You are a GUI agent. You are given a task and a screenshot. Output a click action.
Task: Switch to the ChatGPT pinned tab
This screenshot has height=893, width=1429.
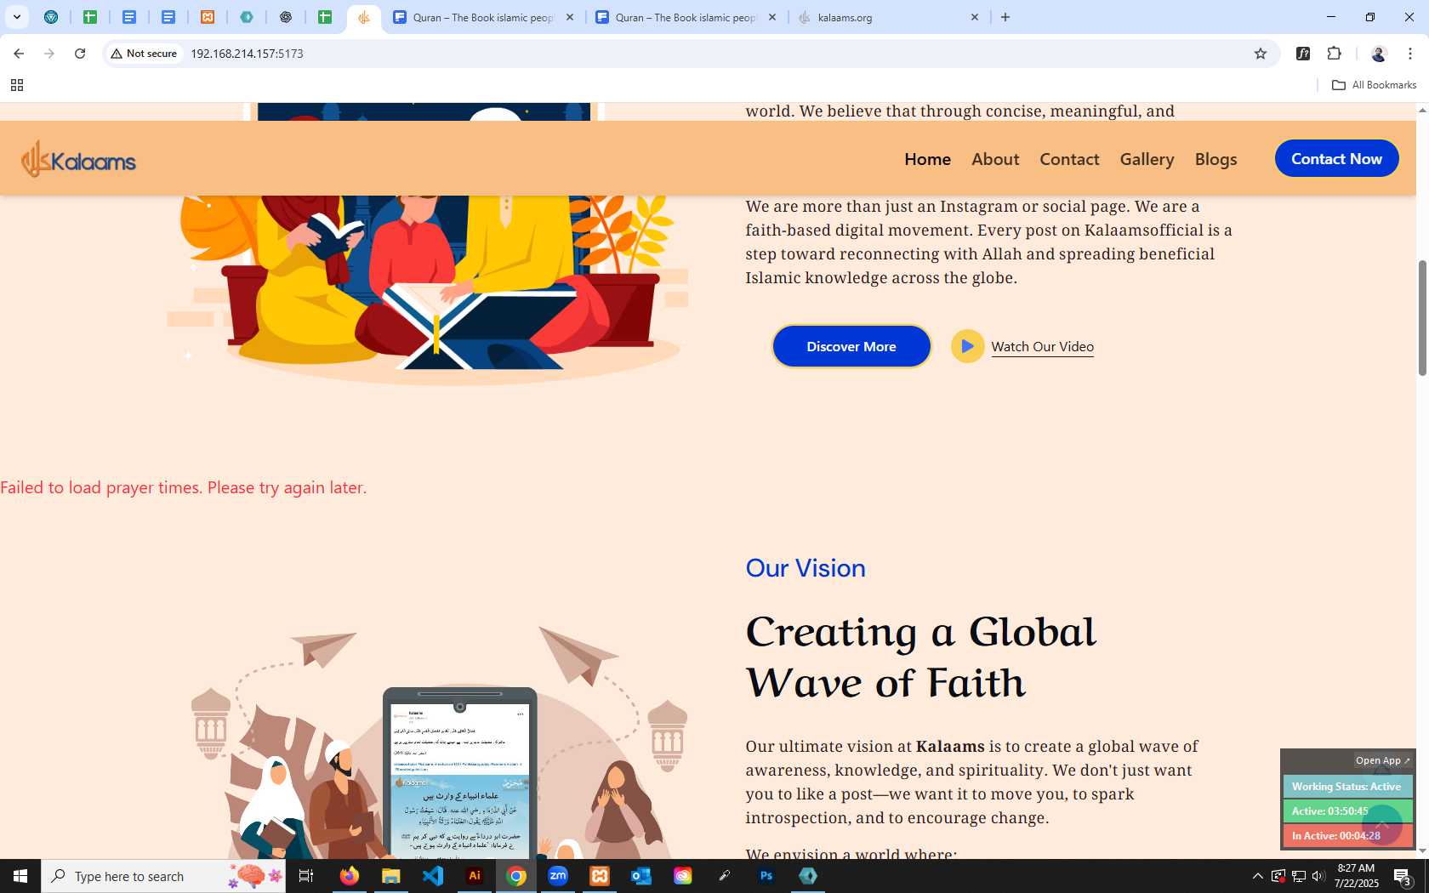click(286, 17)
